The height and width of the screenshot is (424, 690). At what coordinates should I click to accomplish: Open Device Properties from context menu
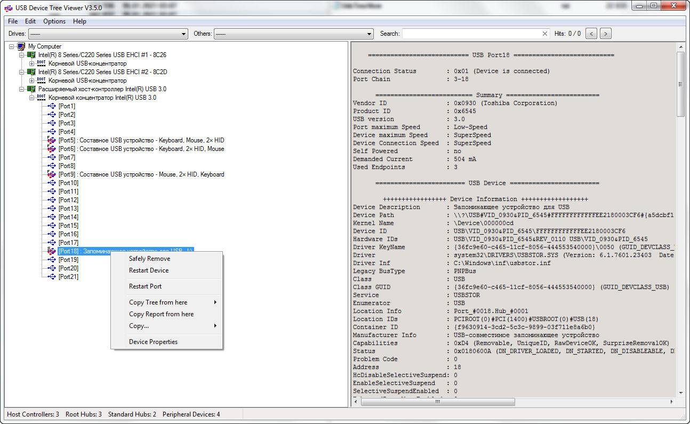coord(167,342)
